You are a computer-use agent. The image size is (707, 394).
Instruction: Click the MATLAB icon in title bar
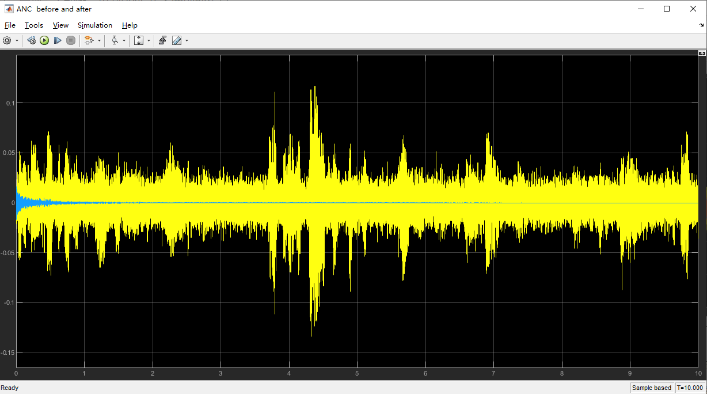coord(9,9)
